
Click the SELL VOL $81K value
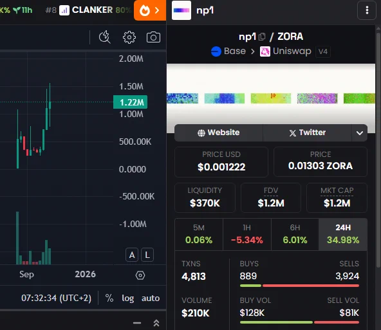[x=349, y=313]
